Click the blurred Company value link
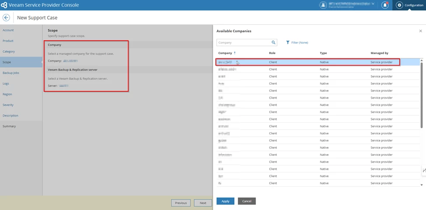This screenshot has height=210, width=426. [70, 61]
